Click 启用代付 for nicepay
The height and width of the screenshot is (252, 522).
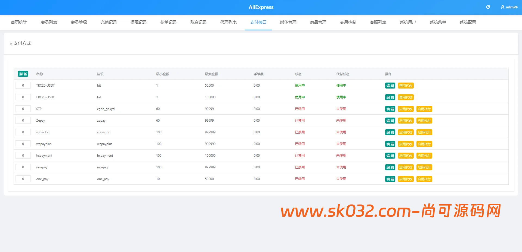(424, 167)
